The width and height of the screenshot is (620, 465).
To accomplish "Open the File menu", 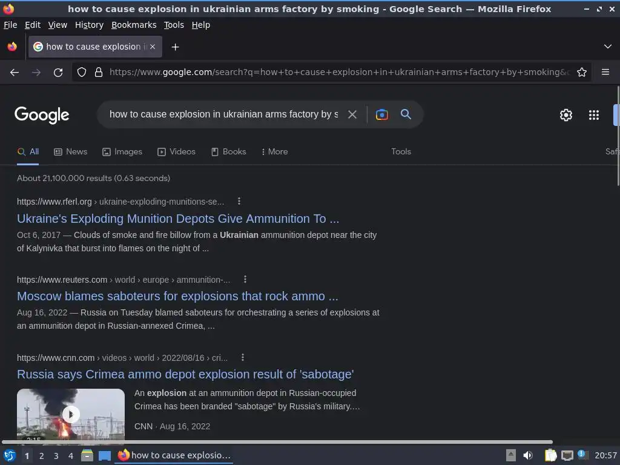I will pos(10,25).
